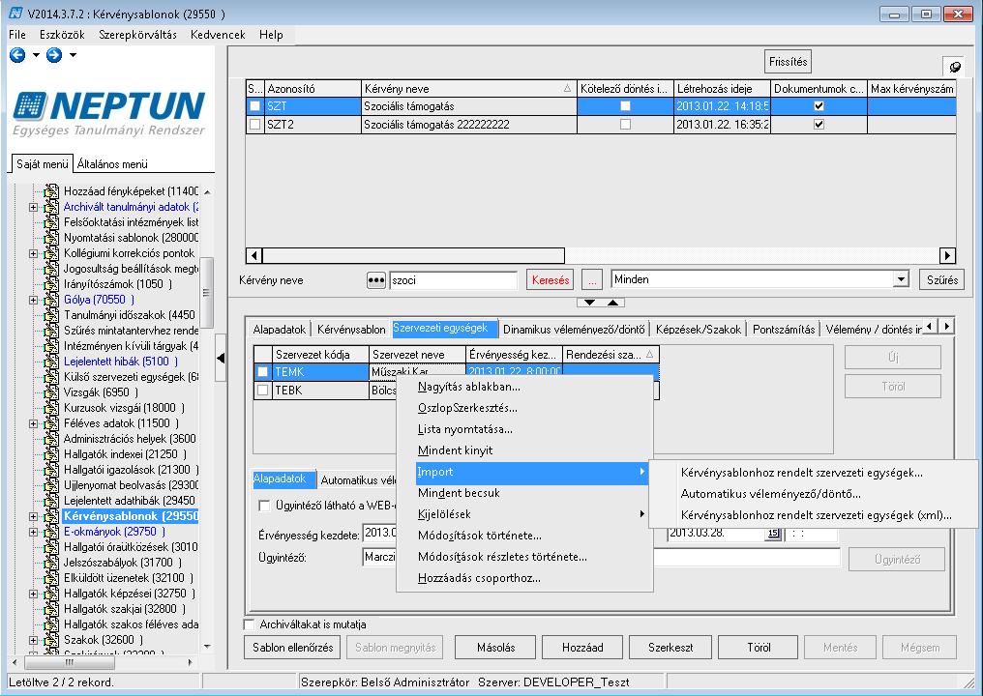
Task: Open the Forward arrow history dropdown
Action: (x=73, y=55)
